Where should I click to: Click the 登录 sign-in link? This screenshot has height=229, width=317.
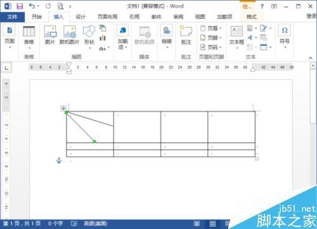(311, 16)
